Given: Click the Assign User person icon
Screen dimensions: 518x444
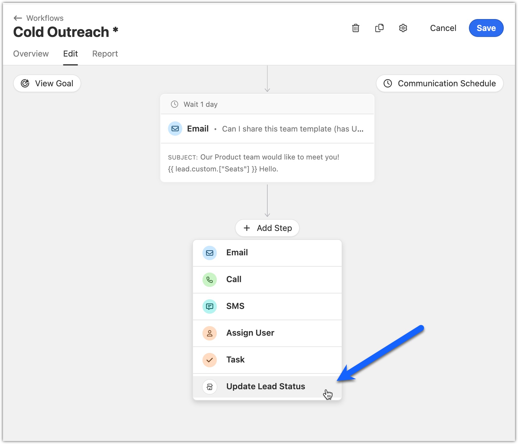Looking at the screenshot, I should [x=210, y=333].
